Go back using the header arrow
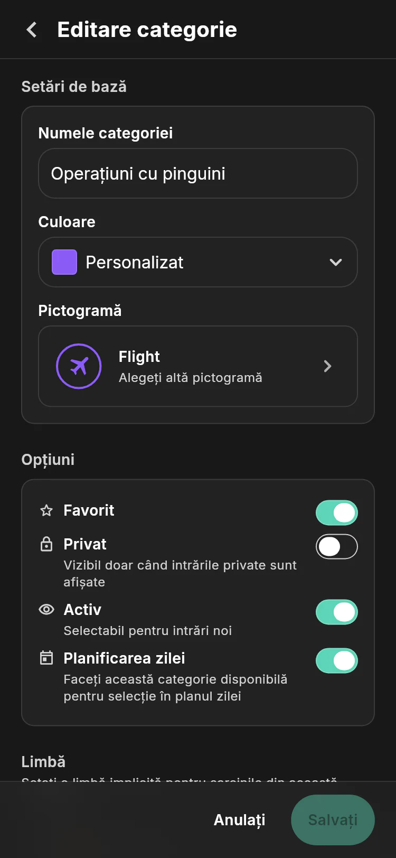 [x=32, y=30]
